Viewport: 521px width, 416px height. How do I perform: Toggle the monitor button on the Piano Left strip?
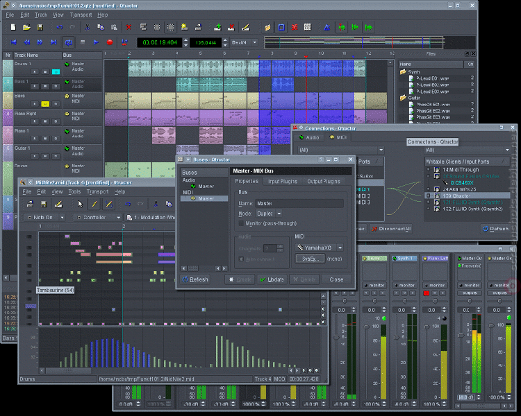[435, 285]
